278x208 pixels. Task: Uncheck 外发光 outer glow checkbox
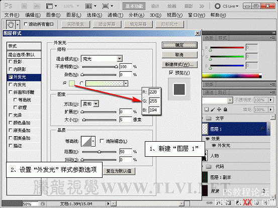[x=11, y=77]
